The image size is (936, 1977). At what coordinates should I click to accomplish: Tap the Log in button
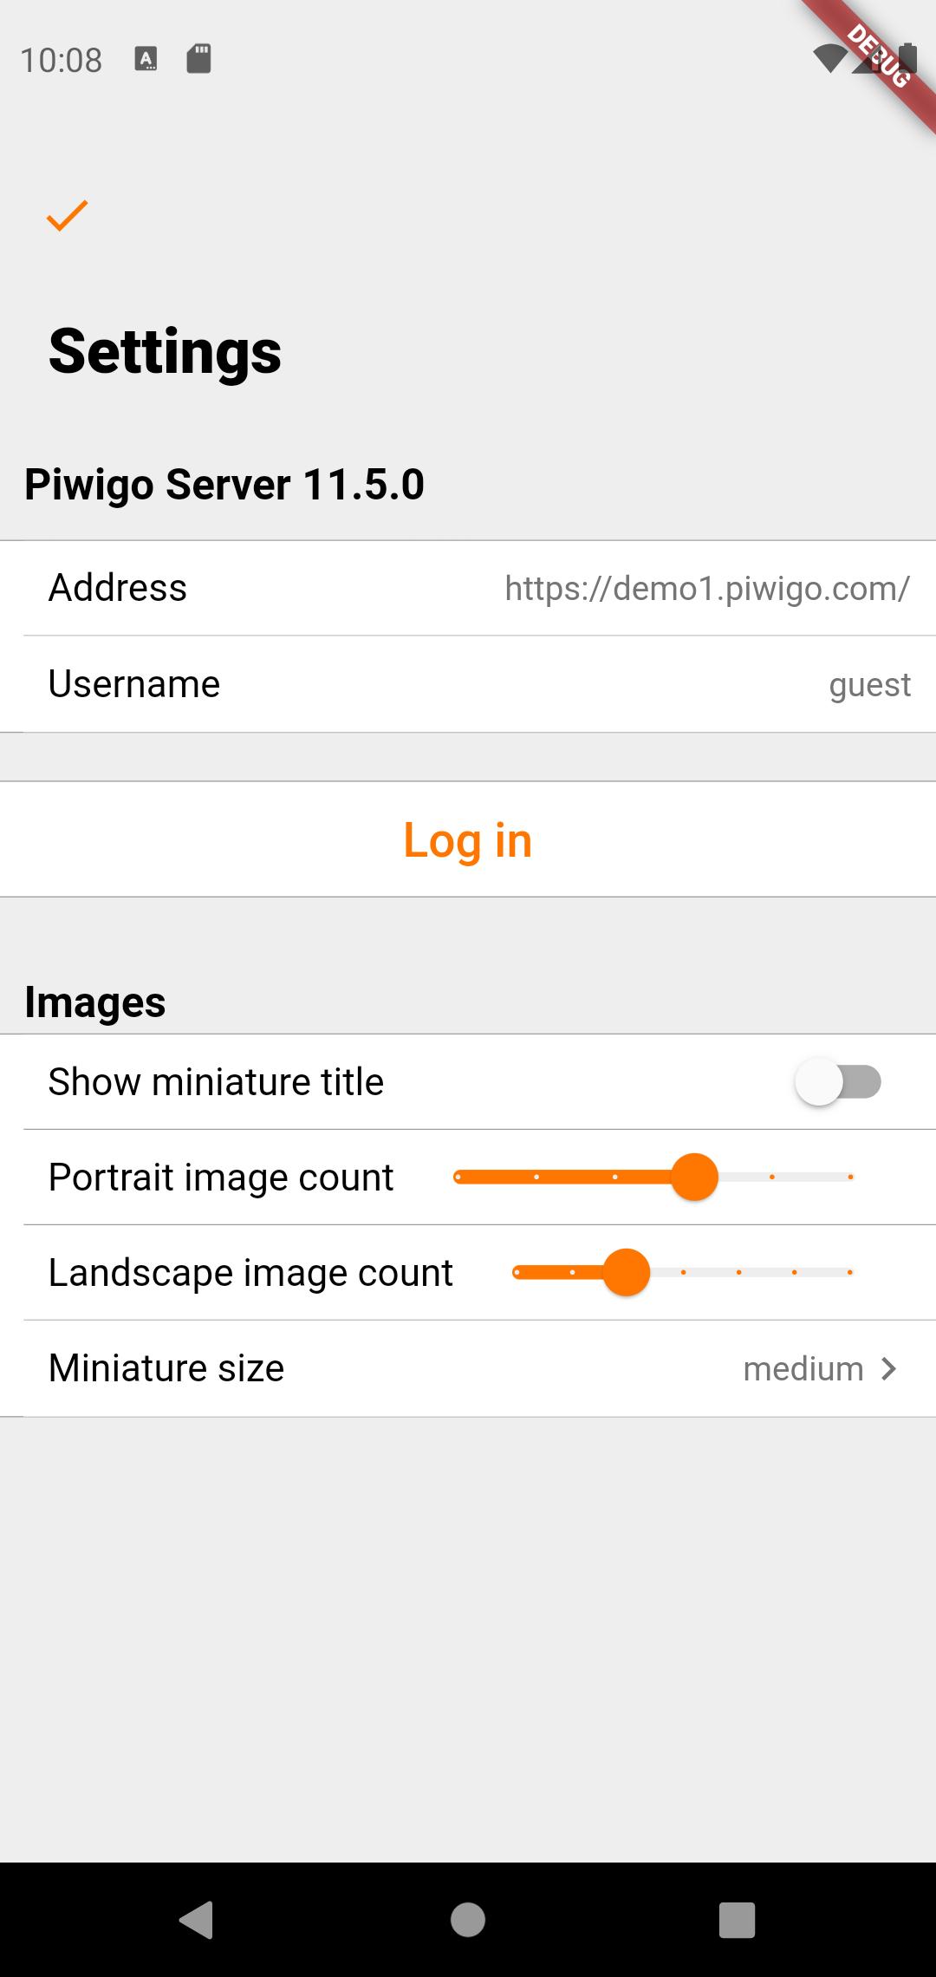468,839
